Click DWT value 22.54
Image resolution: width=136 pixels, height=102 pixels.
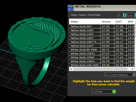pos(119,65)
